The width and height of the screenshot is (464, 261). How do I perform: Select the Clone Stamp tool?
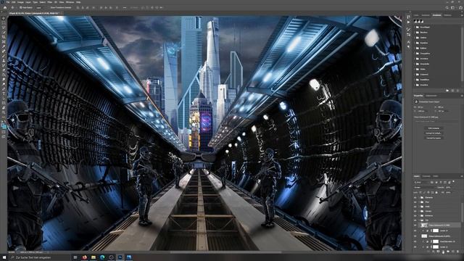pyautogui.click(x=4, y=61)
